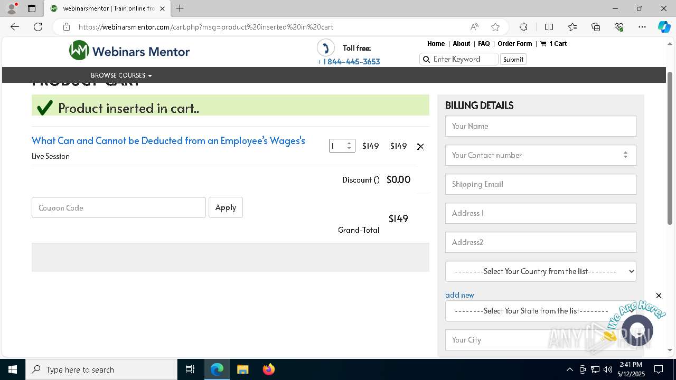Expand BROWSE COURSES dropdown
Image resolution: width=676 pixels, height=380 pixels.
121,75
